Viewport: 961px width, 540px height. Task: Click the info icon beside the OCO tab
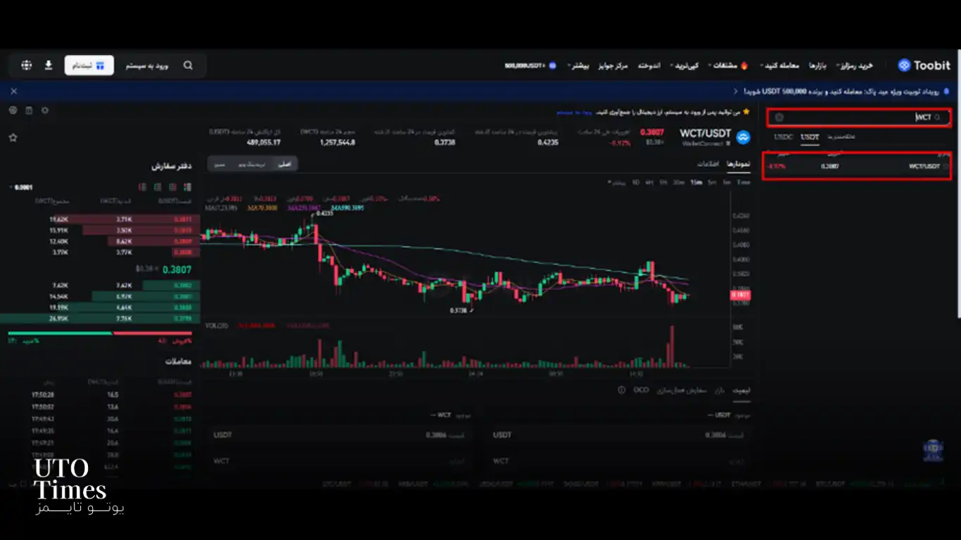(621, 390)
